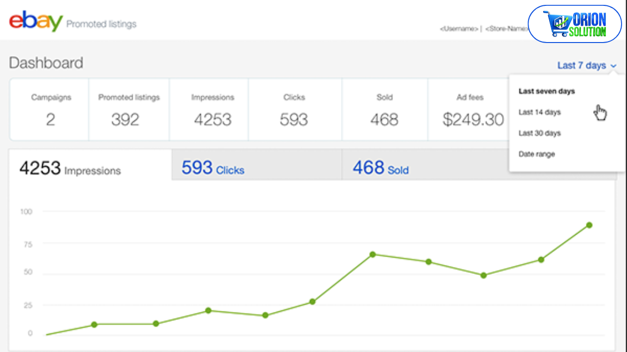Screen dimensions: 627x352
Task: Switch to the 593 Clicks tab
Action: [257, 165]
